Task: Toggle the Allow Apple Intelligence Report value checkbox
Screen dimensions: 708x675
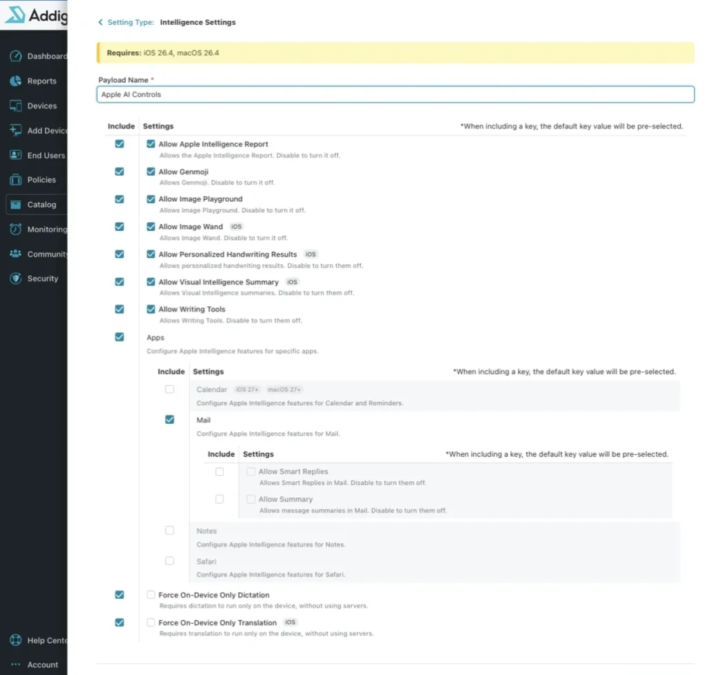Action: [x=151, y=144]
